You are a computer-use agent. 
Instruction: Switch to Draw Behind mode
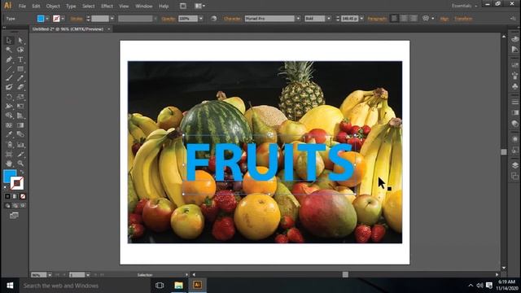point(15,206)
